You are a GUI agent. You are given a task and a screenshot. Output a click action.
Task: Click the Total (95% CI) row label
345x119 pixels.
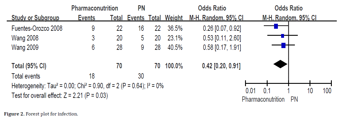(29, 66)
